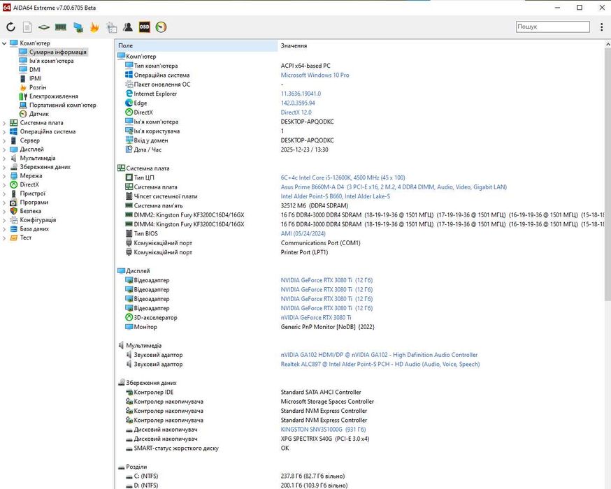Image resolution: width=611 pixels, height=489 pixels.
Task: Select Розгін in the sidebar tree
Action: coord(38,87)
